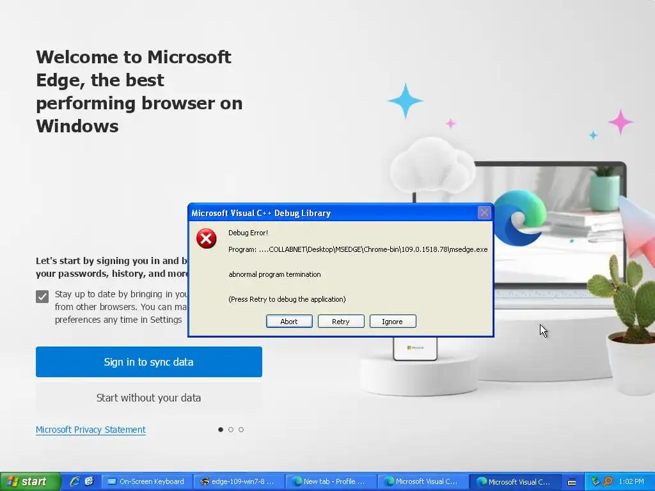Screen dimensions: 655x491
Task: Click the 'abnormal program termination' message
Action: (274, 274)
